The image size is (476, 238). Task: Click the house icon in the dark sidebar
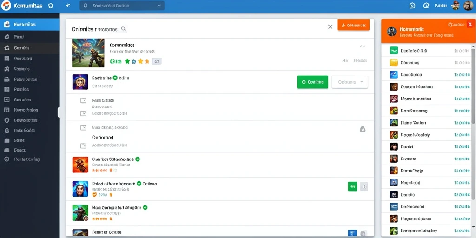pos(7,48)
